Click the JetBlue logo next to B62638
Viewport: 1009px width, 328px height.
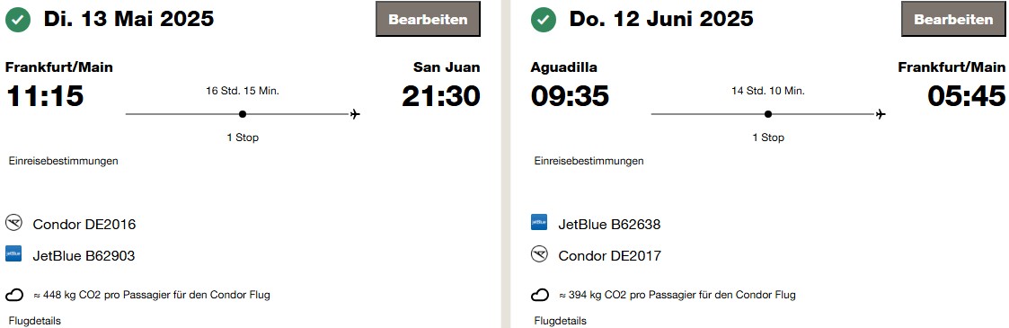click(538, 223)
